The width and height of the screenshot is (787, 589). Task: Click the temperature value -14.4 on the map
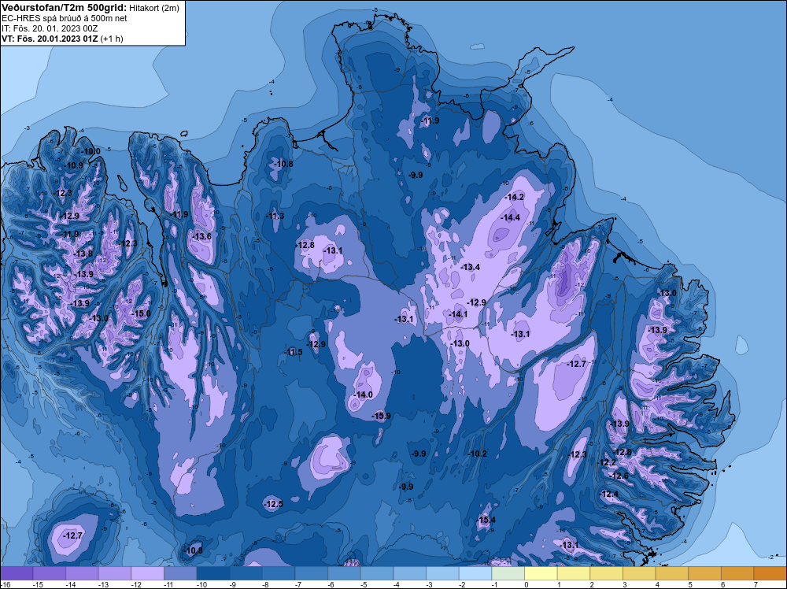511,217
